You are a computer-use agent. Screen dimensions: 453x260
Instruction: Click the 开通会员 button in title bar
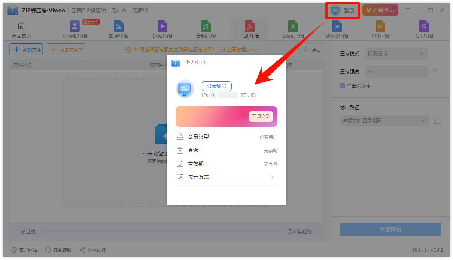tap(380, 10)
